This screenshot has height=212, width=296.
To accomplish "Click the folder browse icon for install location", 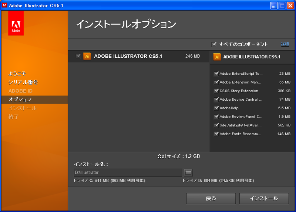I will point(188,172).
